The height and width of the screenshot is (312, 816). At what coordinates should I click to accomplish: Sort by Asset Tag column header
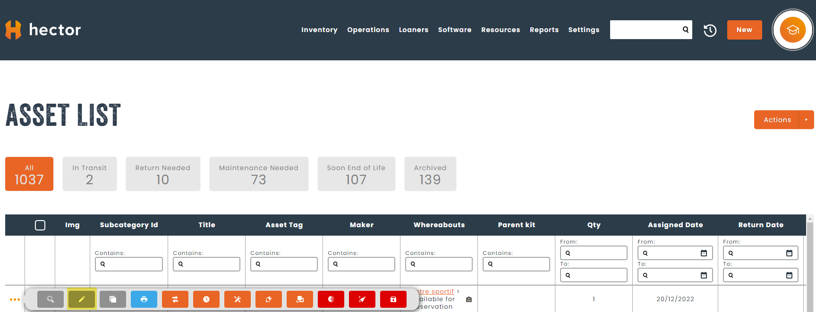[284, 225]
